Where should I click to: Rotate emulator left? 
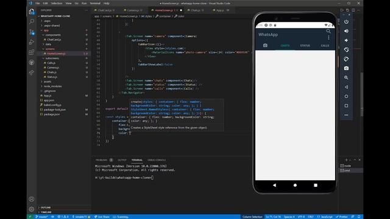346,50
